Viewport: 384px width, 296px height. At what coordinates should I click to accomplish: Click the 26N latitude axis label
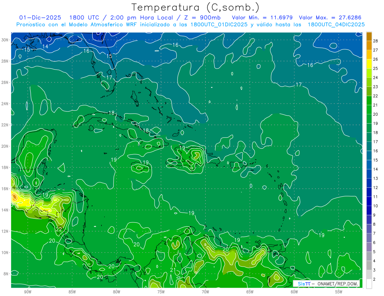[5, 82]
